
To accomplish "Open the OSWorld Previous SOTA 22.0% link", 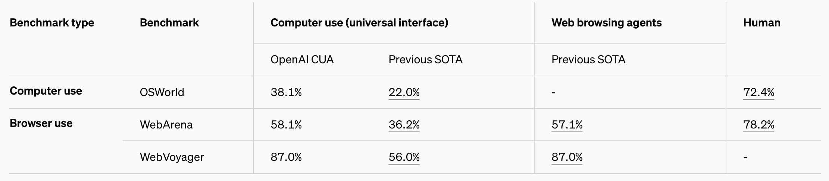I will click(404, 92).
